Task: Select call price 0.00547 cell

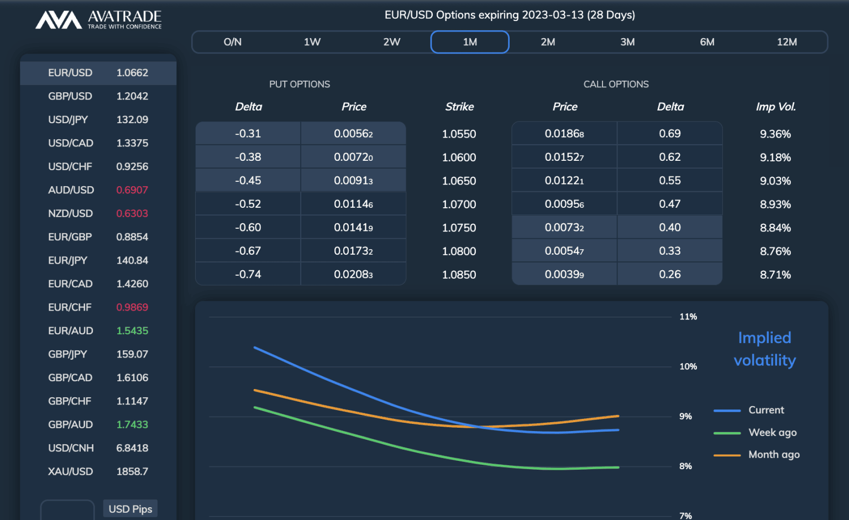Action: coord(564,251)
